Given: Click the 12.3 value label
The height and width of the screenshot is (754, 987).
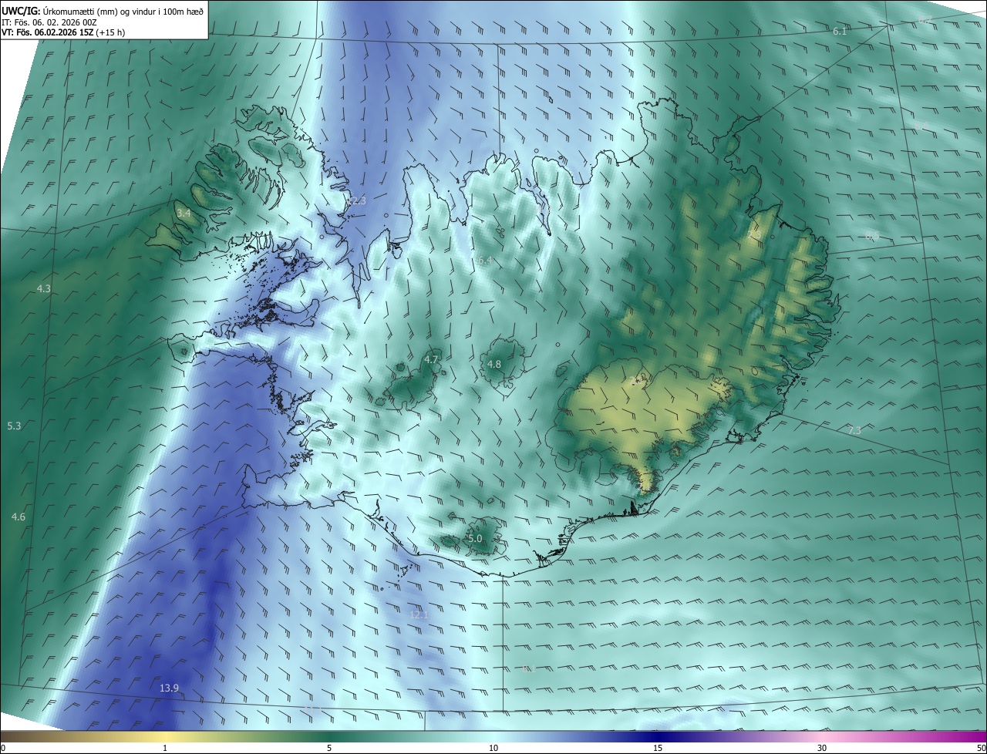Looking at the screenshot, I should [x=357, y=200].
